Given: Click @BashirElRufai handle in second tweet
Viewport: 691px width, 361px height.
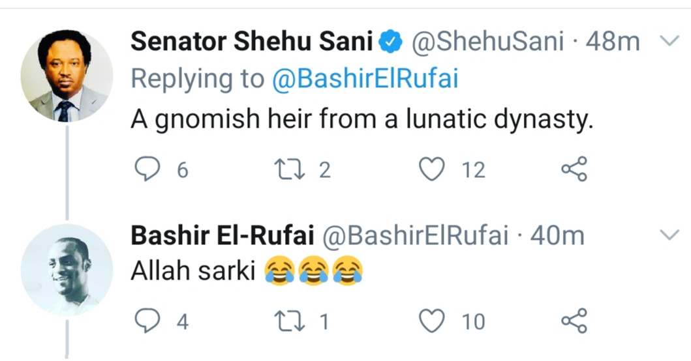Looking at the screenshot, I should [x=416, y=235].
